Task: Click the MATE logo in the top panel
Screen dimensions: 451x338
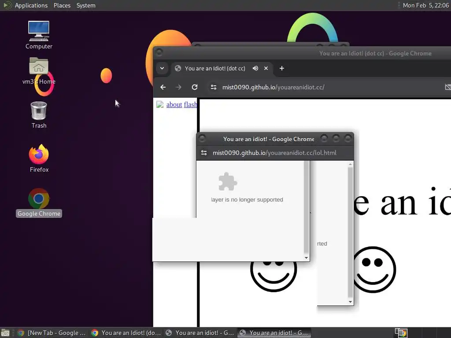Action: click(7, 5)
